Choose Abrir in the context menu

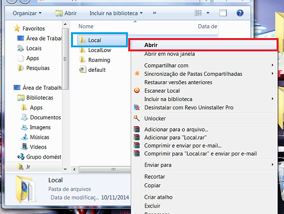(x=203, y=45)
